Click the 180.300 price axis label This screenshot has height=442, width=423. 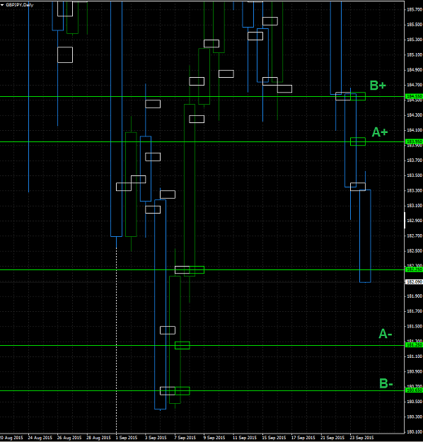(x=415, y=417)
